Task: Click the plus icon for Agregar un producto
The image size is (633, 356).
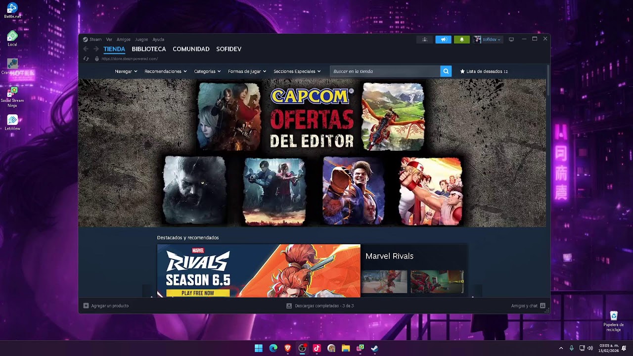Action: pyautogui.click(x=86, y=306)
